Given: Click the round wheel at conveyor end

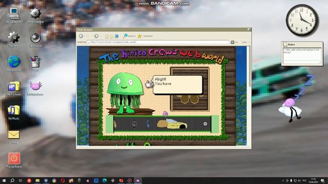Looking at the screenshot, I should pos(205,124).
